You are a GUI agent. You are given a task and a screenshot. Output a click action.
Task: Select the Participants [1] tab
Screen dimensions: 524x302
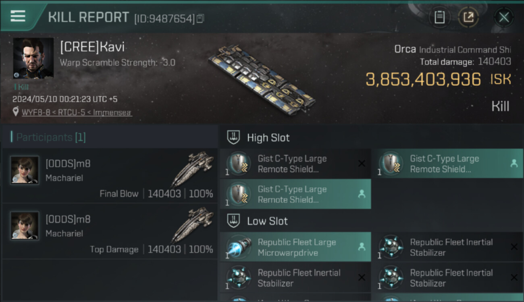tap(51, 137)
